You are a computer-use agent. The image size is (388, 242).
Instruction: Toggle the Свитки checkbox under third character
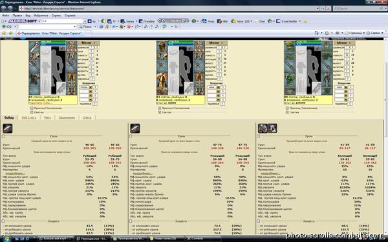tap(287, 112)
